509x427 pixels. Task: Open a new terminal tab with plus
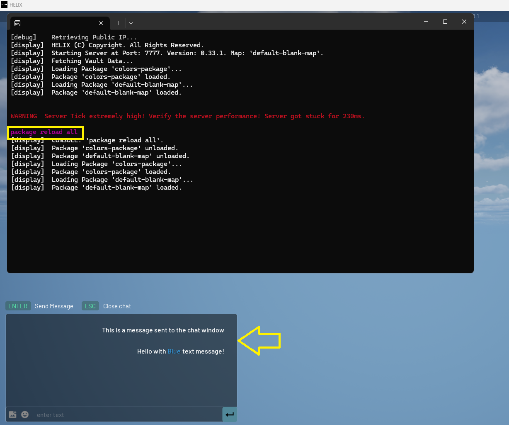119,23
